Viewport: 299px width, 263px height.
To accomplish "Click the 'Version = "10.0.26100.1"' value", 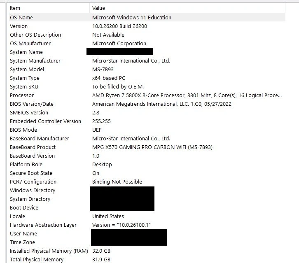I will (x=121, y=225).
